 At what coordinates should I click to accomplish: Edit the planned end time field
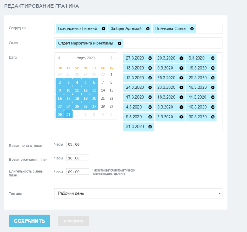tap(77, 158)
